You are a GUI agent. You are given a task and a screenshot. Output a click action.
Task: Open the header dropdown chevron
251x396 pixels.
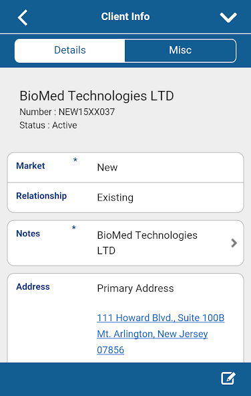[x=228, y=17]
